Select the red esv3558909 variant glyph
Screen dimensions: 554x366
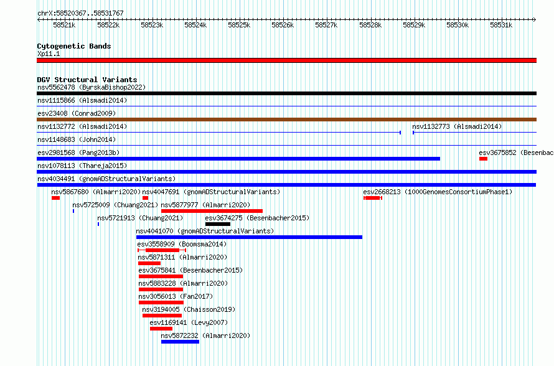point(162,250)
